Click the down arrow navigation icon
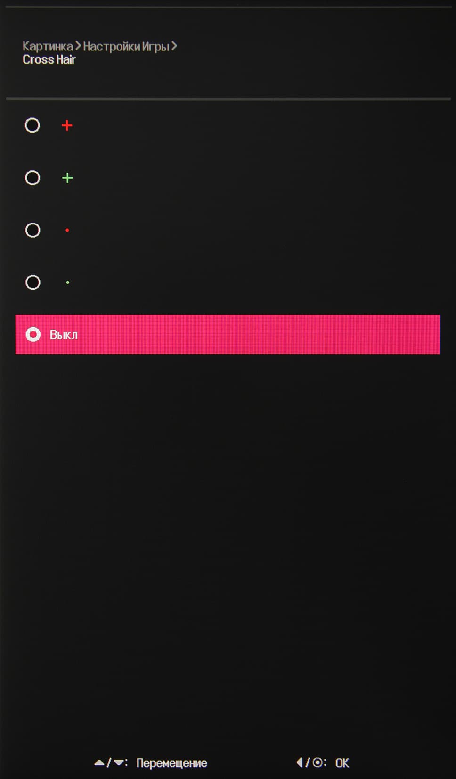Image resolution: width=456 pixels, height=779 pixels. point(119,762)
